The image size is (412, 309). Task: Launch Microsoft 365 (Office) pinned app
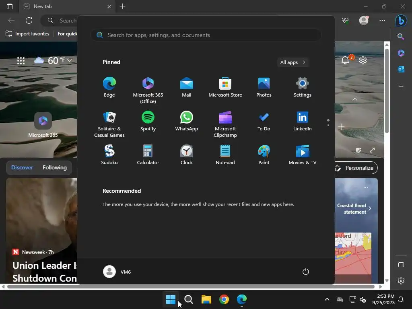click(148, 91)
